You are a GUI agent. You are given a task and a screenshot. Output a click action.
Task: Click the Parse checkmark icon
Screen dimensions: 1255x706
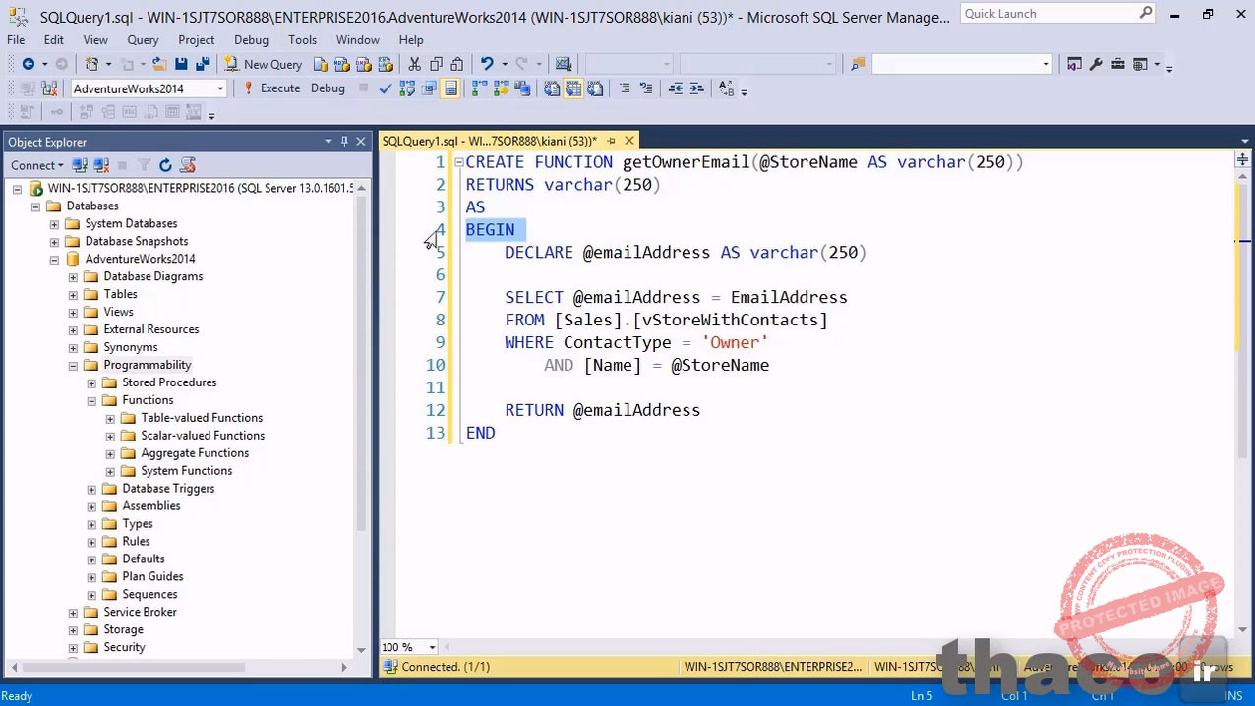click(x=385, y=88)
